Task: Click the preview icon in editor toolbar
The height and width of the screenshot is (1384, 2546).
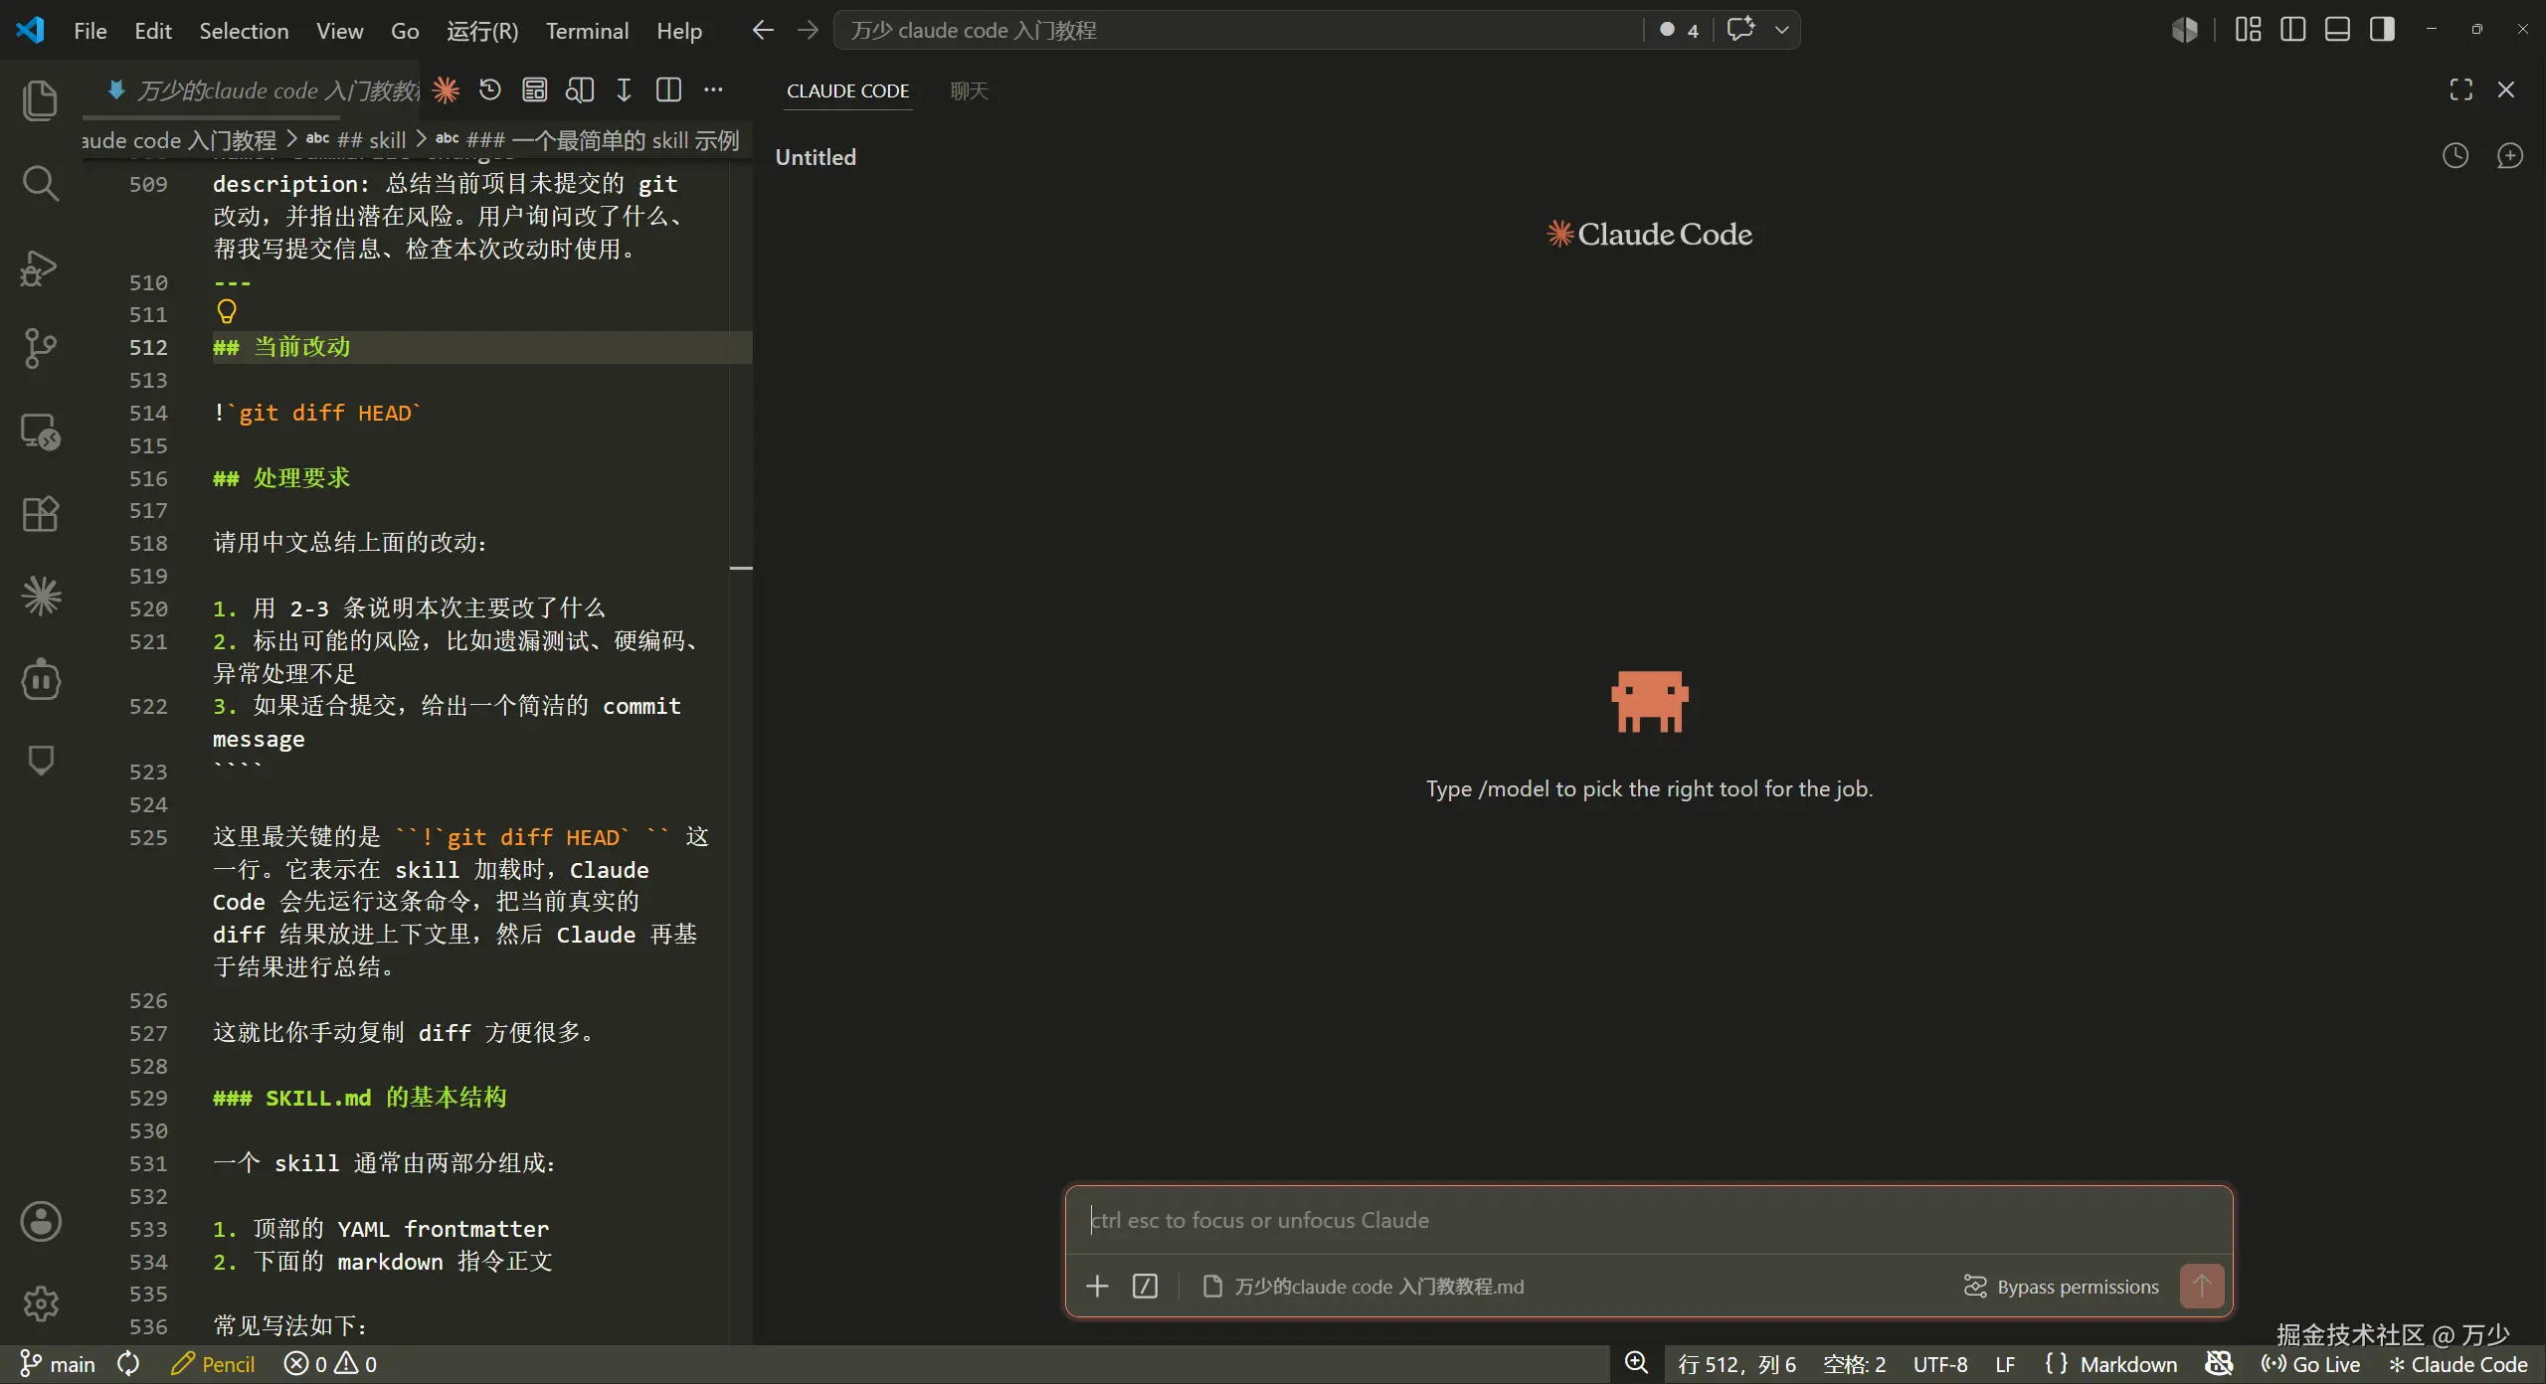Action: click(x=535, y=90)
